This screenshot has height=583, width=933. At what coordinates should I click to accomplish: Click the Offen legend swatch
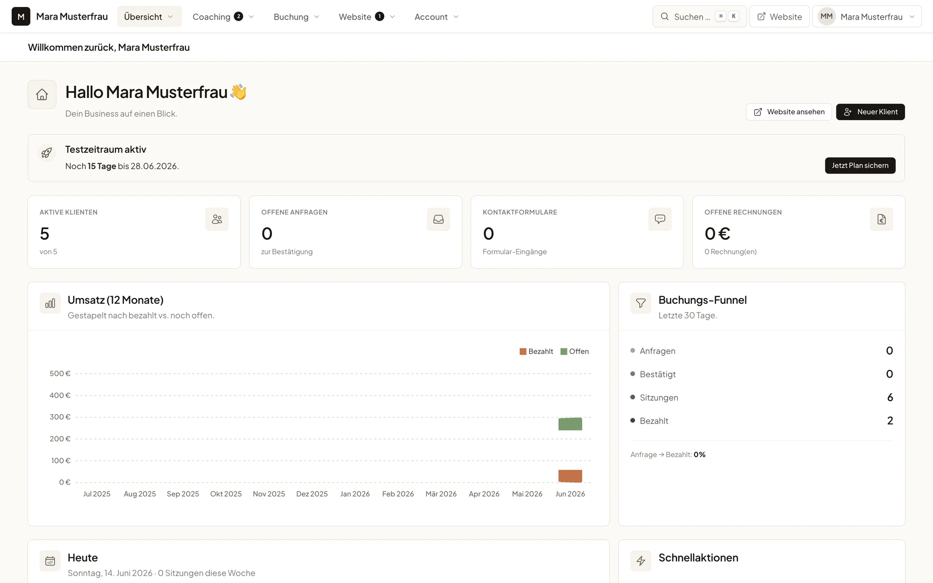pyautogui.click(x=564, y=352)
